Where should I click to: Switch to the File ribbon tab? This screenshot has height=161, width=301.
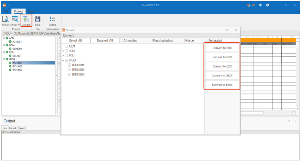click(6, 11)
